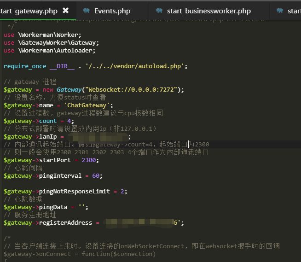This screenshot has width=301, height=262.
Task: Close the start_gateway.php tab
Action: click(x=65, y=11)
